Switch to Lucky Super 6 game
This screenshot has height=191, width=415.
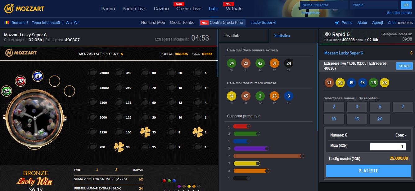pyautogui.click(x=263, y=23)
